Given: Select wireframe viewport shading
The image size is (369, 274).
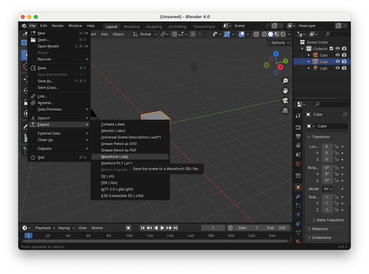Looking at the screenshot, I should (264, 34).
